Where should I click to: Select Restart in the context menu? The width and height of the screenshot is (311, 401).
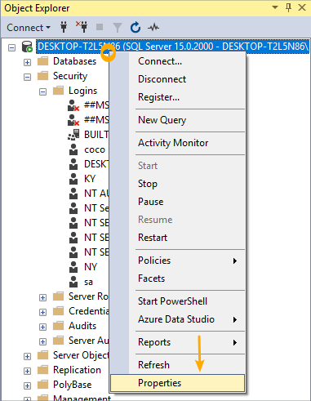177,238
